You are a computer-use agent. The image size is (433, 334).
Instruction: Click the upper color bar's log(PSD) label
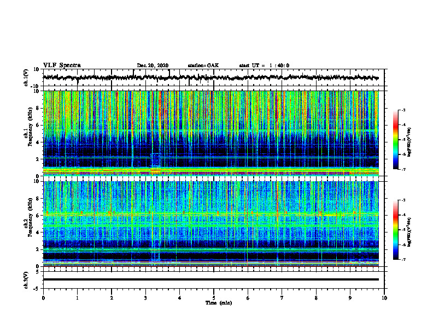pos(409,142)
